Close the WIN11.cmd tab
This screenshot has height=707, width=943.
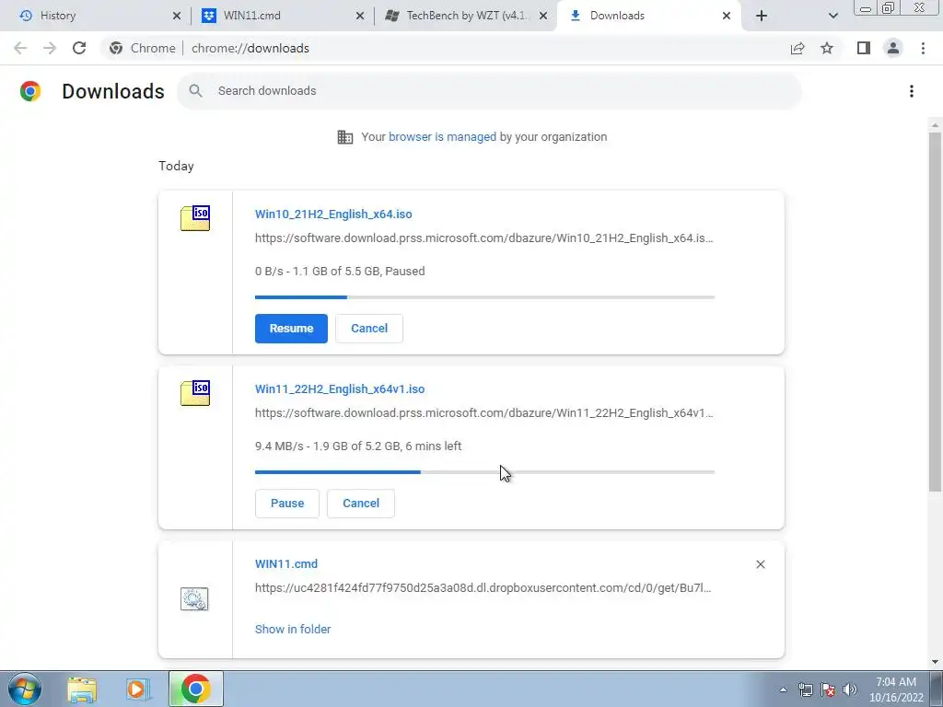360,16
